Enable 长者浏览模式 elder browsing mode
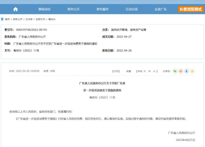 point(191,9)
